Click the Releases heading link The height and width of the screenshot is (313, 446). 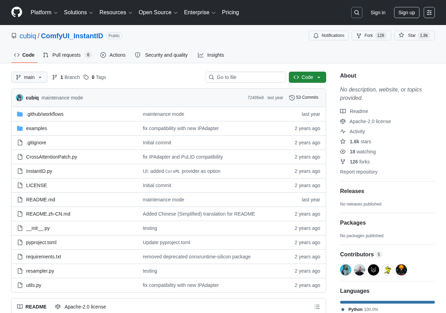click(352, 191)
